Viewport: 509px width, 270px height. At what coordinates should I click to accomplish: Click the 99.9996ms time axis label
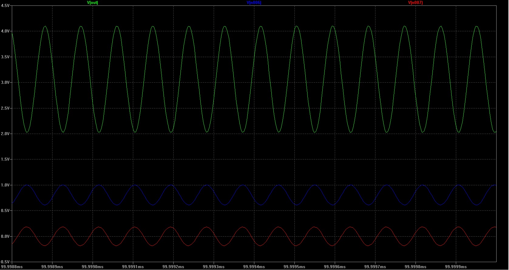(335, 267)
